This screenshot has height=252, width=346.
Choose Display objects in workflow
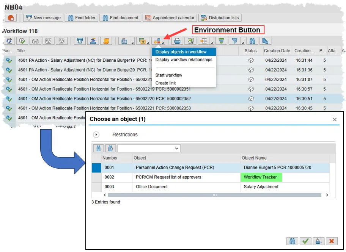[x=181, y=52]
